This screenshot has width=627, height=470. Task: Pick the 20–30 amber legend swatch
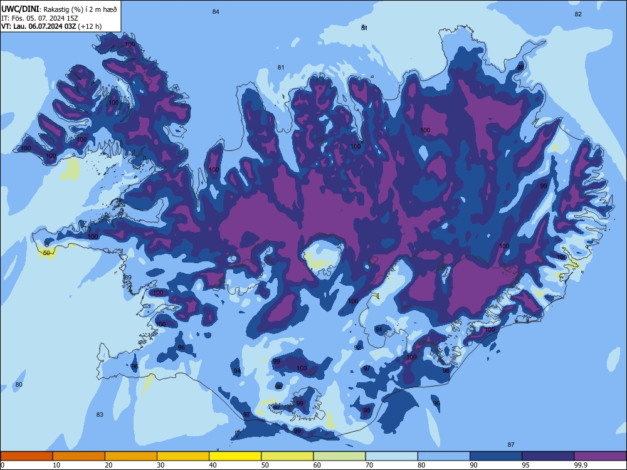pos(131,456)
